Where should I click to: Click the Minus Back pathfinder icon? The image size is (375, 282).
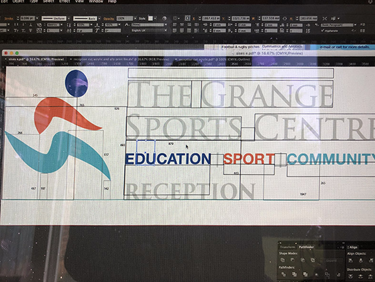click(338, 274)
